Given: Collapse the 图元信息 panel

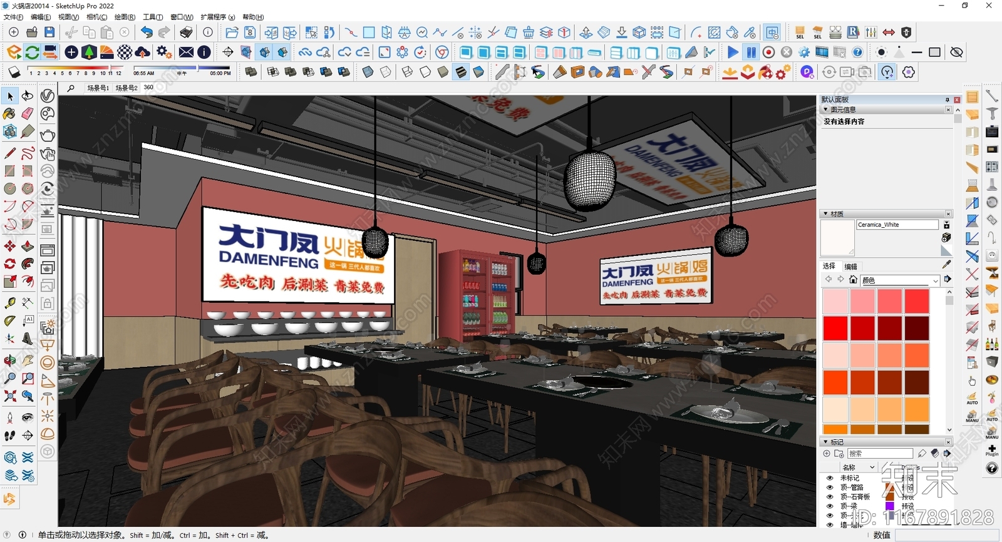Looking at the screenshot, I should tap(825, 110).
